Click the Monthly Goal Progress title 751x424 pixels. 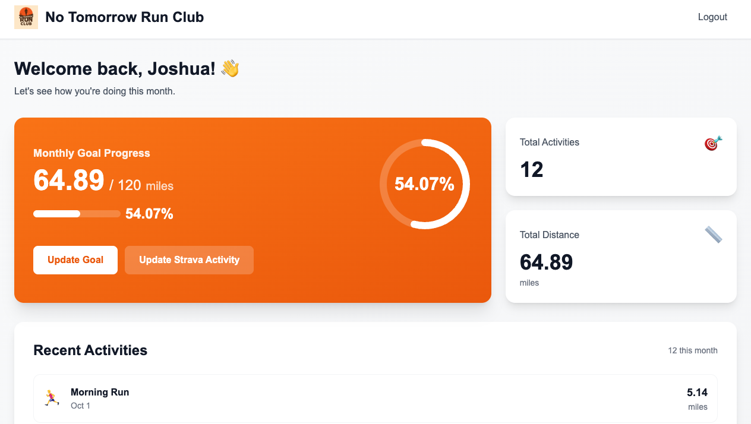[90, 153]
